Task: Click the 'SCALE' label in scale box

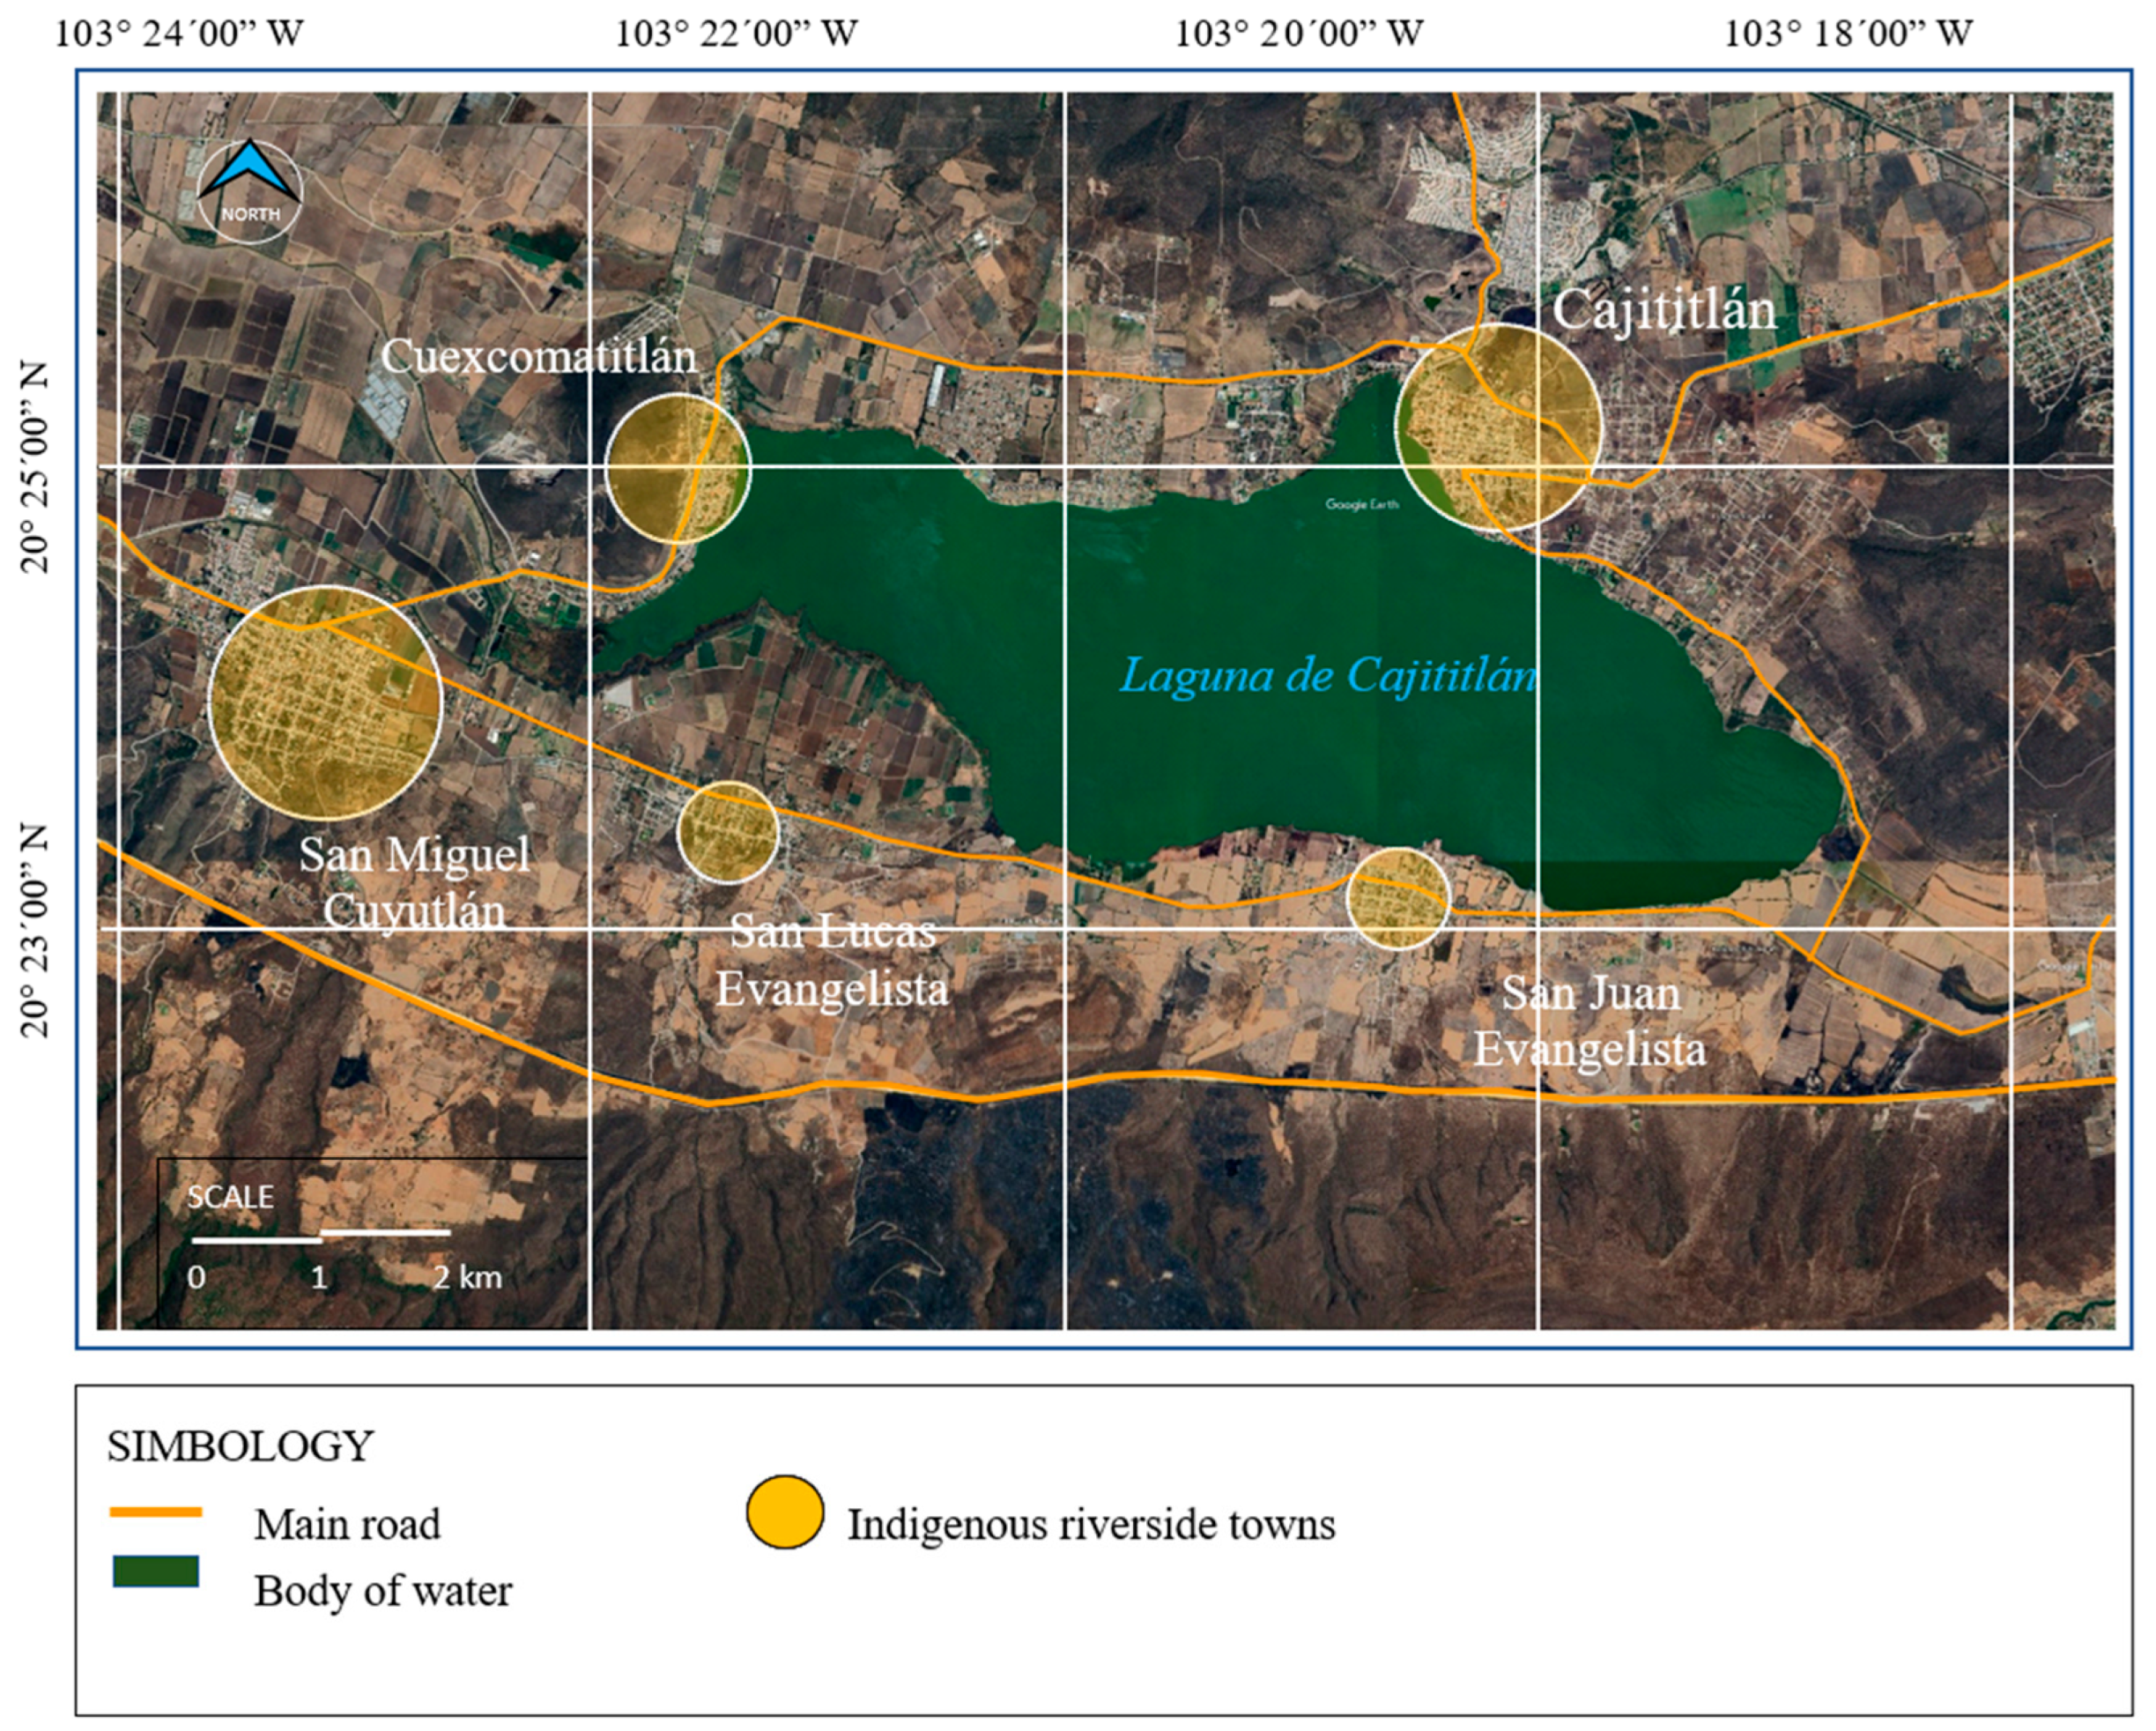Action: coord(230,1198)
